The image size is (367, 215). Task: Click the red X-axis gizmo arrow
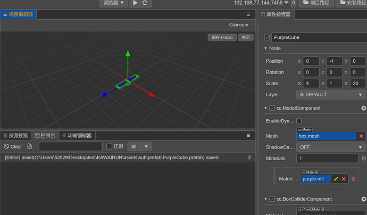coord(152,94)
